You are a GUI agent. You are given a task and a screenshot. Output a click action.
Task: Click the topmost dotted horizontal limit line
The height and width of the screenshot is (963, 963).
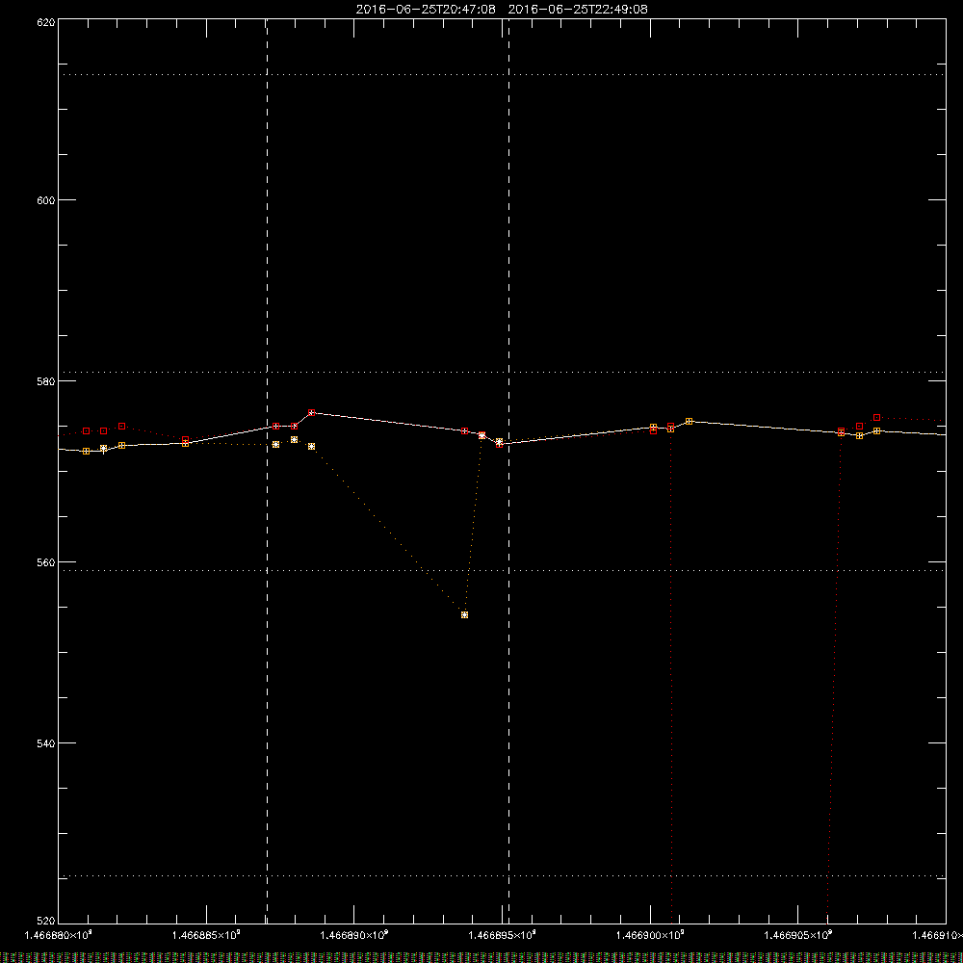502,75
